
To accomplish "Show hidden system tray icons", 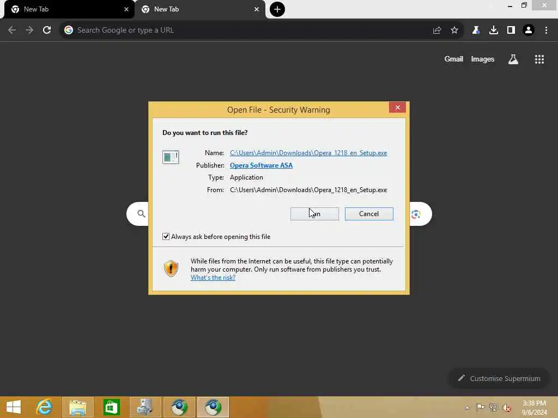I will click(467, 408).
